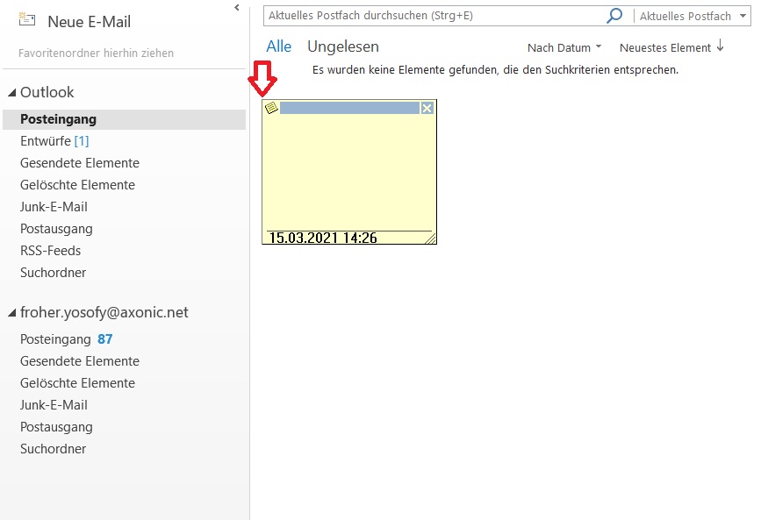Viewport: 768px width, 520px height.
Task: Click the Neue E-Mail envelope icon
Action: 26,20
